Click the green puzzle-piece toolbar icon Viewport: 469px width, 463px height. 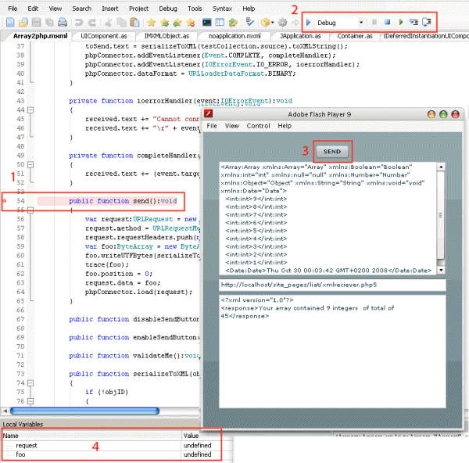(x=233, y=22)
